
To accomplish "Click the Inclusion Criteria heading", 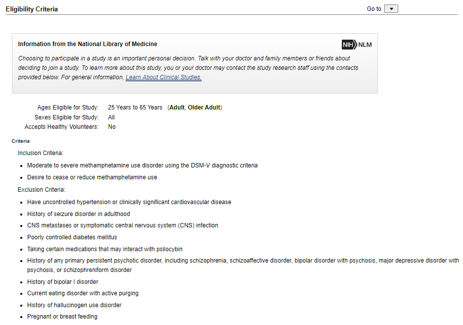I will coord(41,153).
